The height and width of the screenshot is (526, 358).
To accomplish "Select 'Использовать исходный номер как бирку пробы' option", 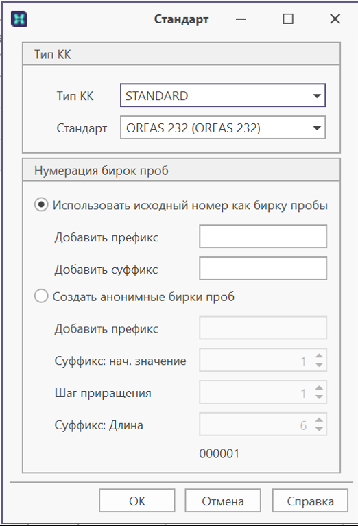I will (181, 205).
